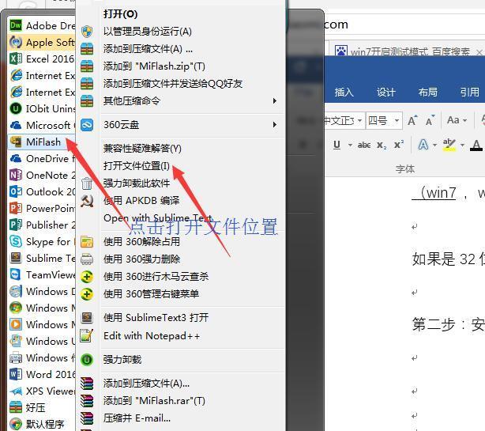
Task: Click the Publisher icon
Action: (16, 225)
